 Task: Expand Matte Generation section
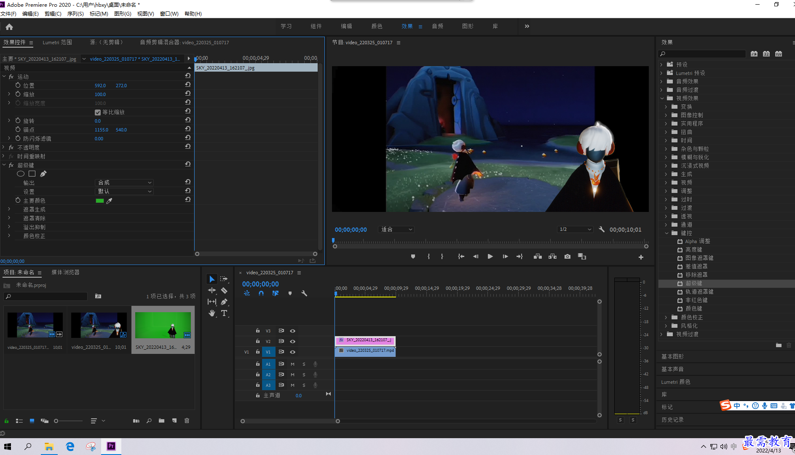(9, 209)
